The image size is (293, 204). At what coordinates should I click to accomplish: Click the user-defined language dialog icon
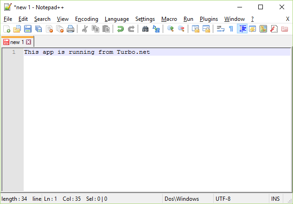coord(253,29)
